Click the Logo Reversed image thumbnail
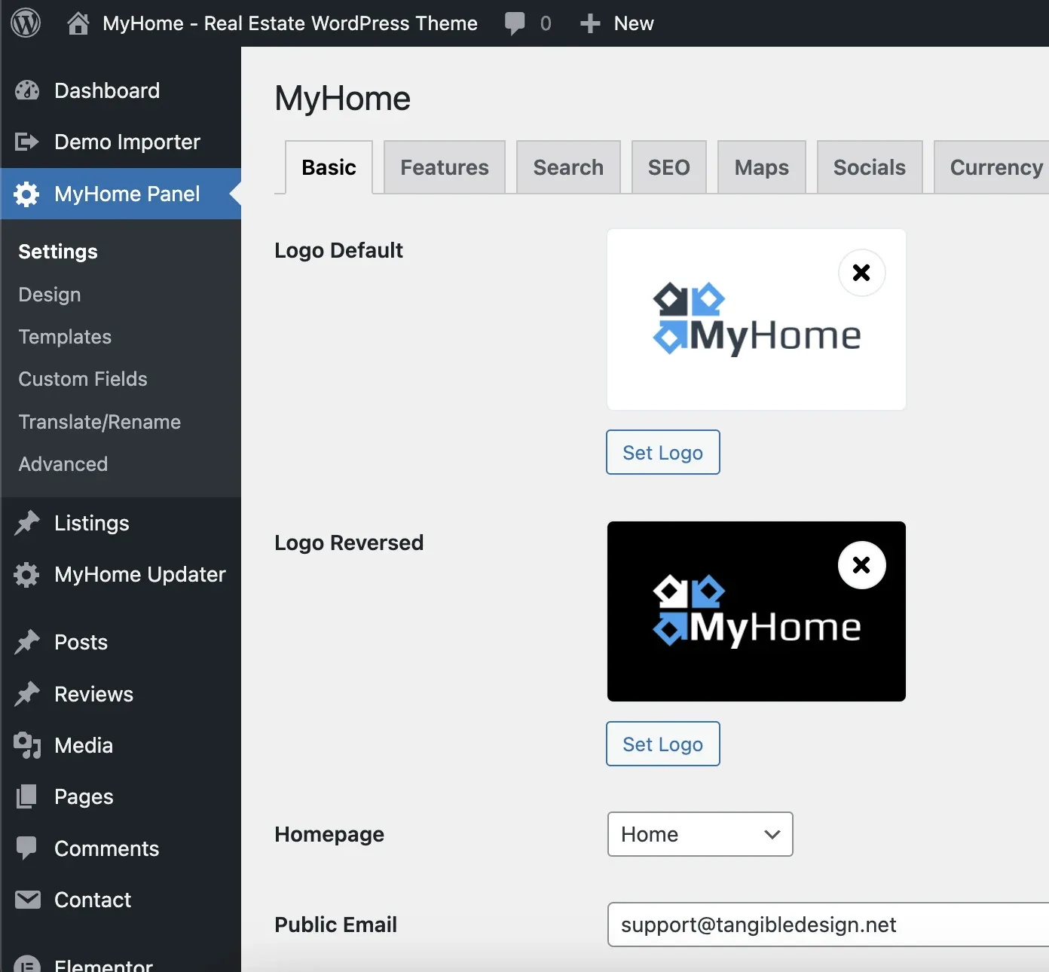This screenshot has width=1049, height=972. tap(757, 612)
